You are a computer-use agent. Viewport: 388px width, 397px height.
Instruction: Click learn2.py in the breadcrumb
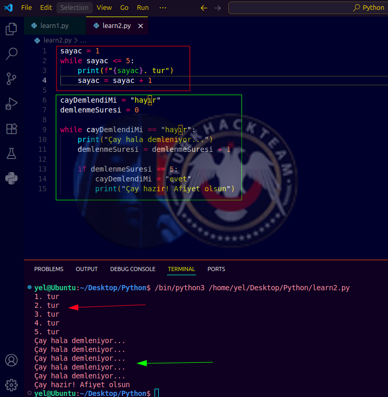click(57, 40)
